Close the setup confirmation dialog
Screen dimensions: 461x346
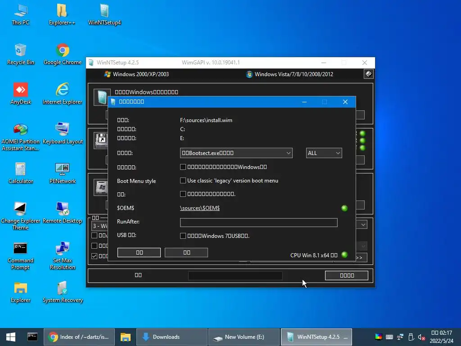345,102
